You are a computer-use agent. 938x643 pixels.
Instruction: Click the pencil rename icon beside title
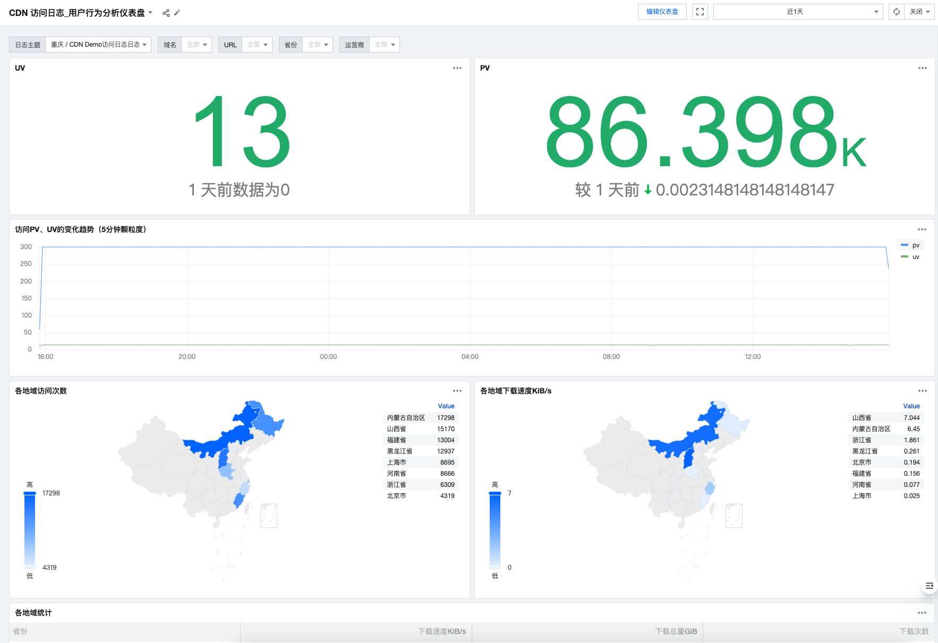(x=177, y=13)
